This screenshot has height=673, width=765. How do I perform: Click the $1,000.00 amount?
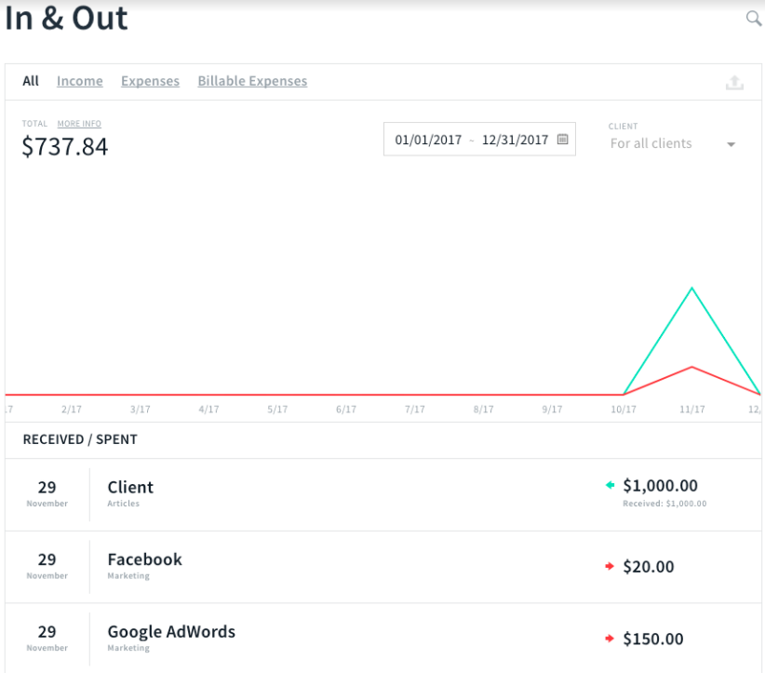(660, 486)
